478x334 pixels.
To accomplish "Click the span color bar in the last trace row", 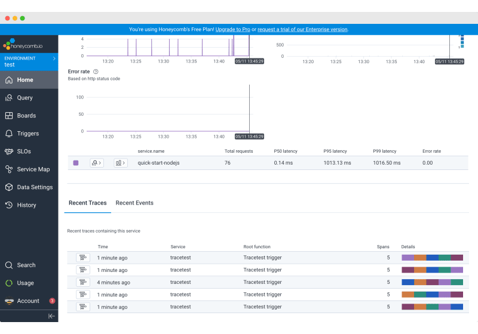I will point(432,307).
